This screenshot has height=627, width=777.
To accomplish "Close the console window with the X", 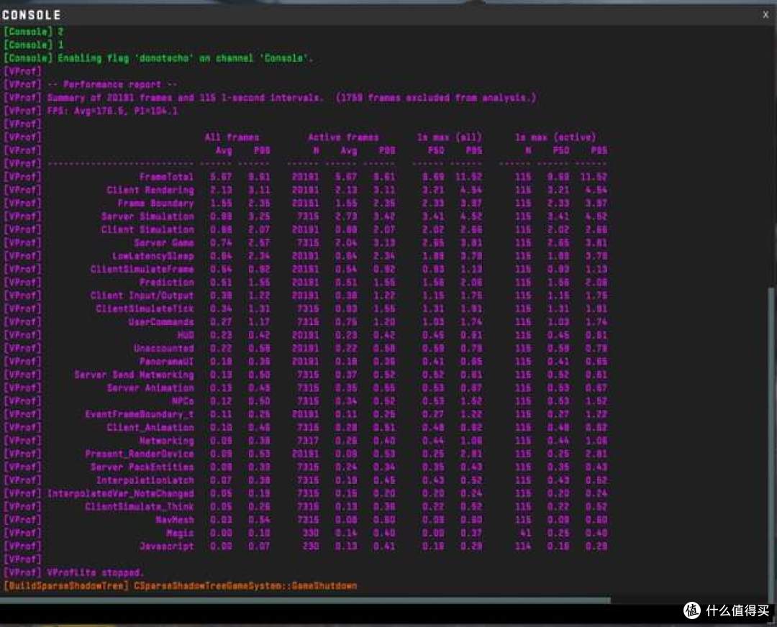I will (x=765, y=15).
